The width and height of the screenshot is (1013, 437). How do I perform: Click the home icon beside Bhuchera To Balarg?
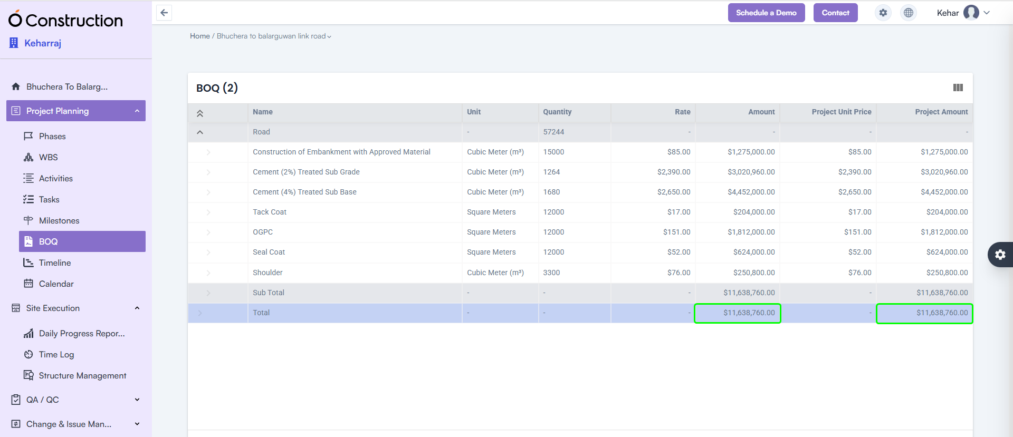click(16, 86)
